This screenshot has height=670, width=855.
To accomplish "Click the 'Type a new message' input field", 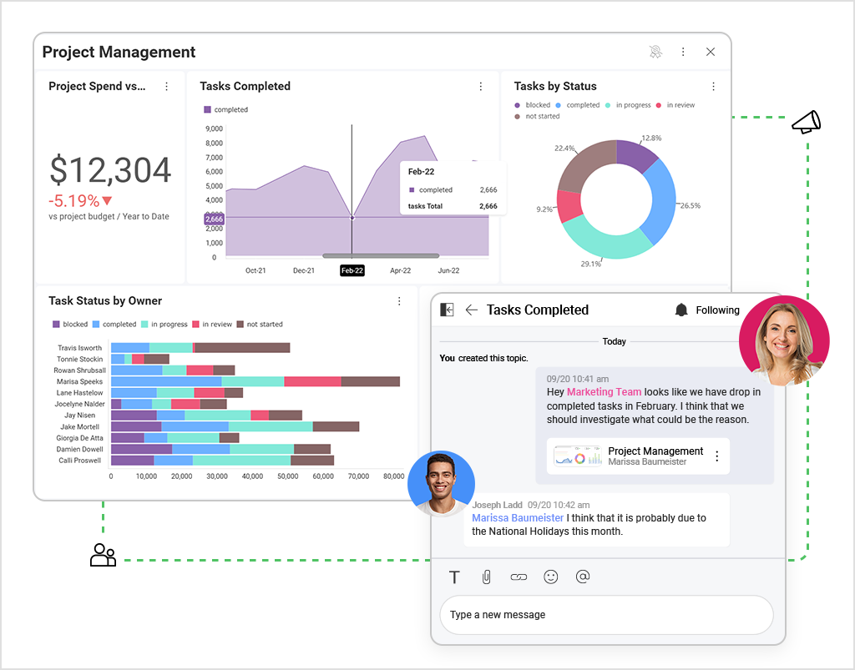I will coord(606,615).
